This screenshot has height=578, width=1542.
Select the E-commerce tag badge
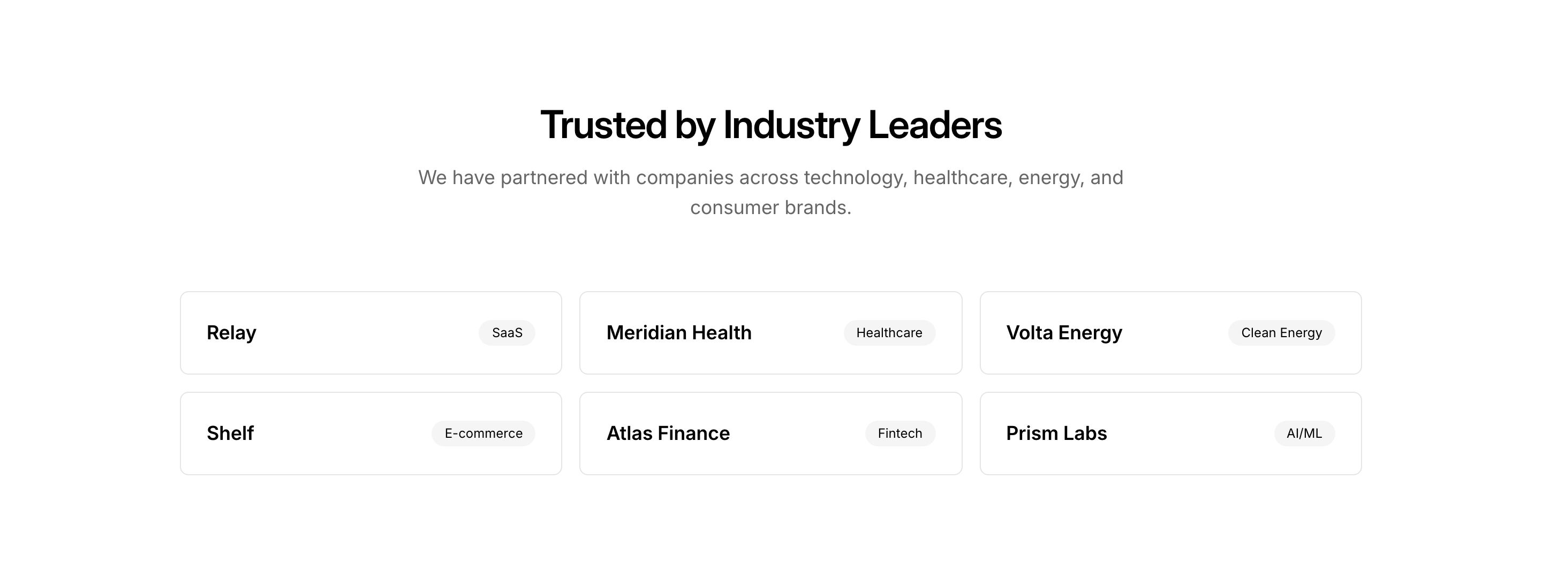[483, 433]
